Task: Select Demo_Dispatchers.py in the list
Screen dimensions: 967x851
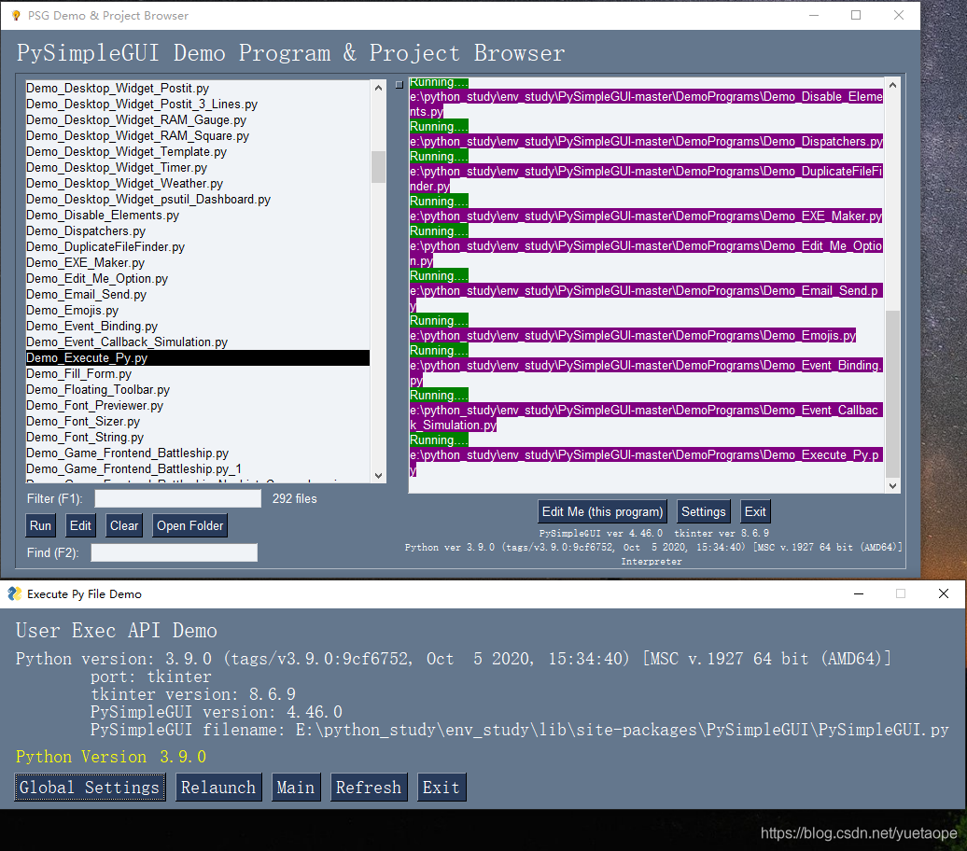Action: (197, 231)
